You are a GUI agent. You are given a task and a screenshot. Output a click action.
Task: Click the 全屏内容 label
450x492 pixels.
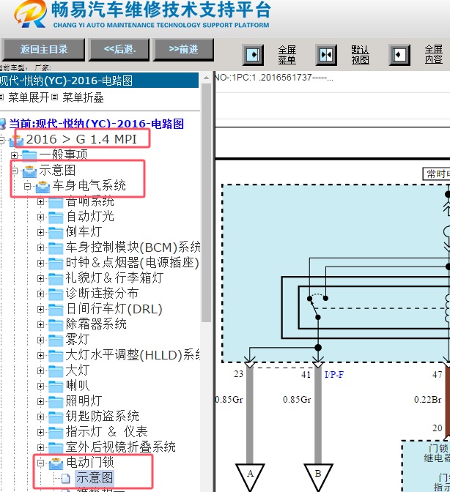pyautogui.click(x=434, y=55)
